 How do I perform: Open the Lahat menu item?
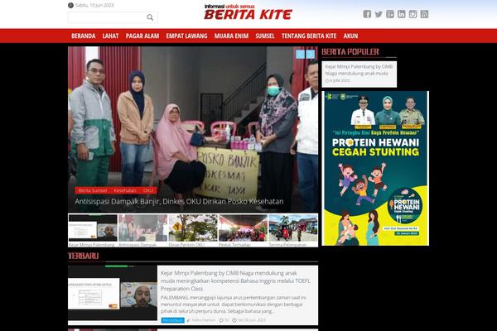click(110, 36)
